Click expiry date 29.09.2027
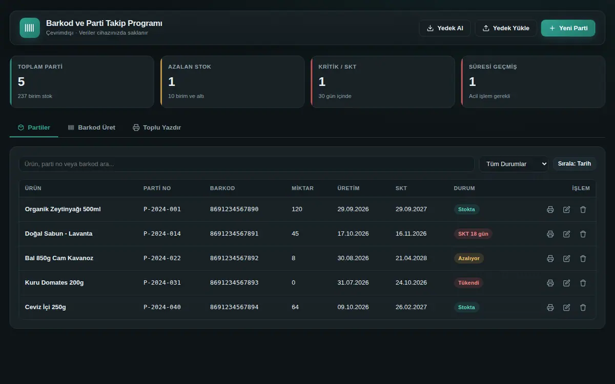 [x=411, y=209]
